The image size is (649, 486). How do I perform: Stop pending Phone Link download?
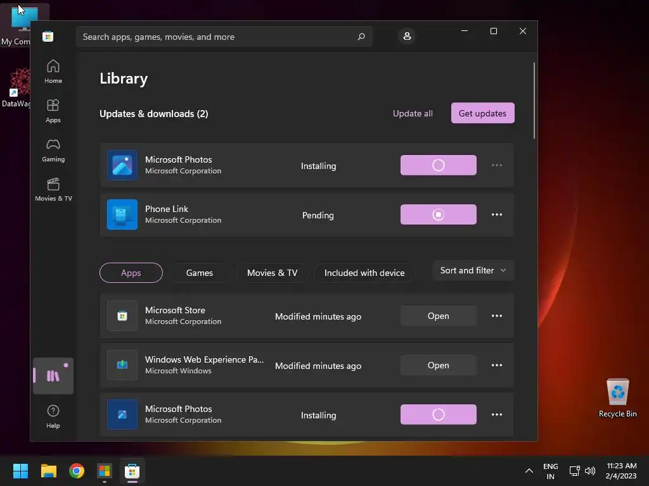tap(439, 215)
